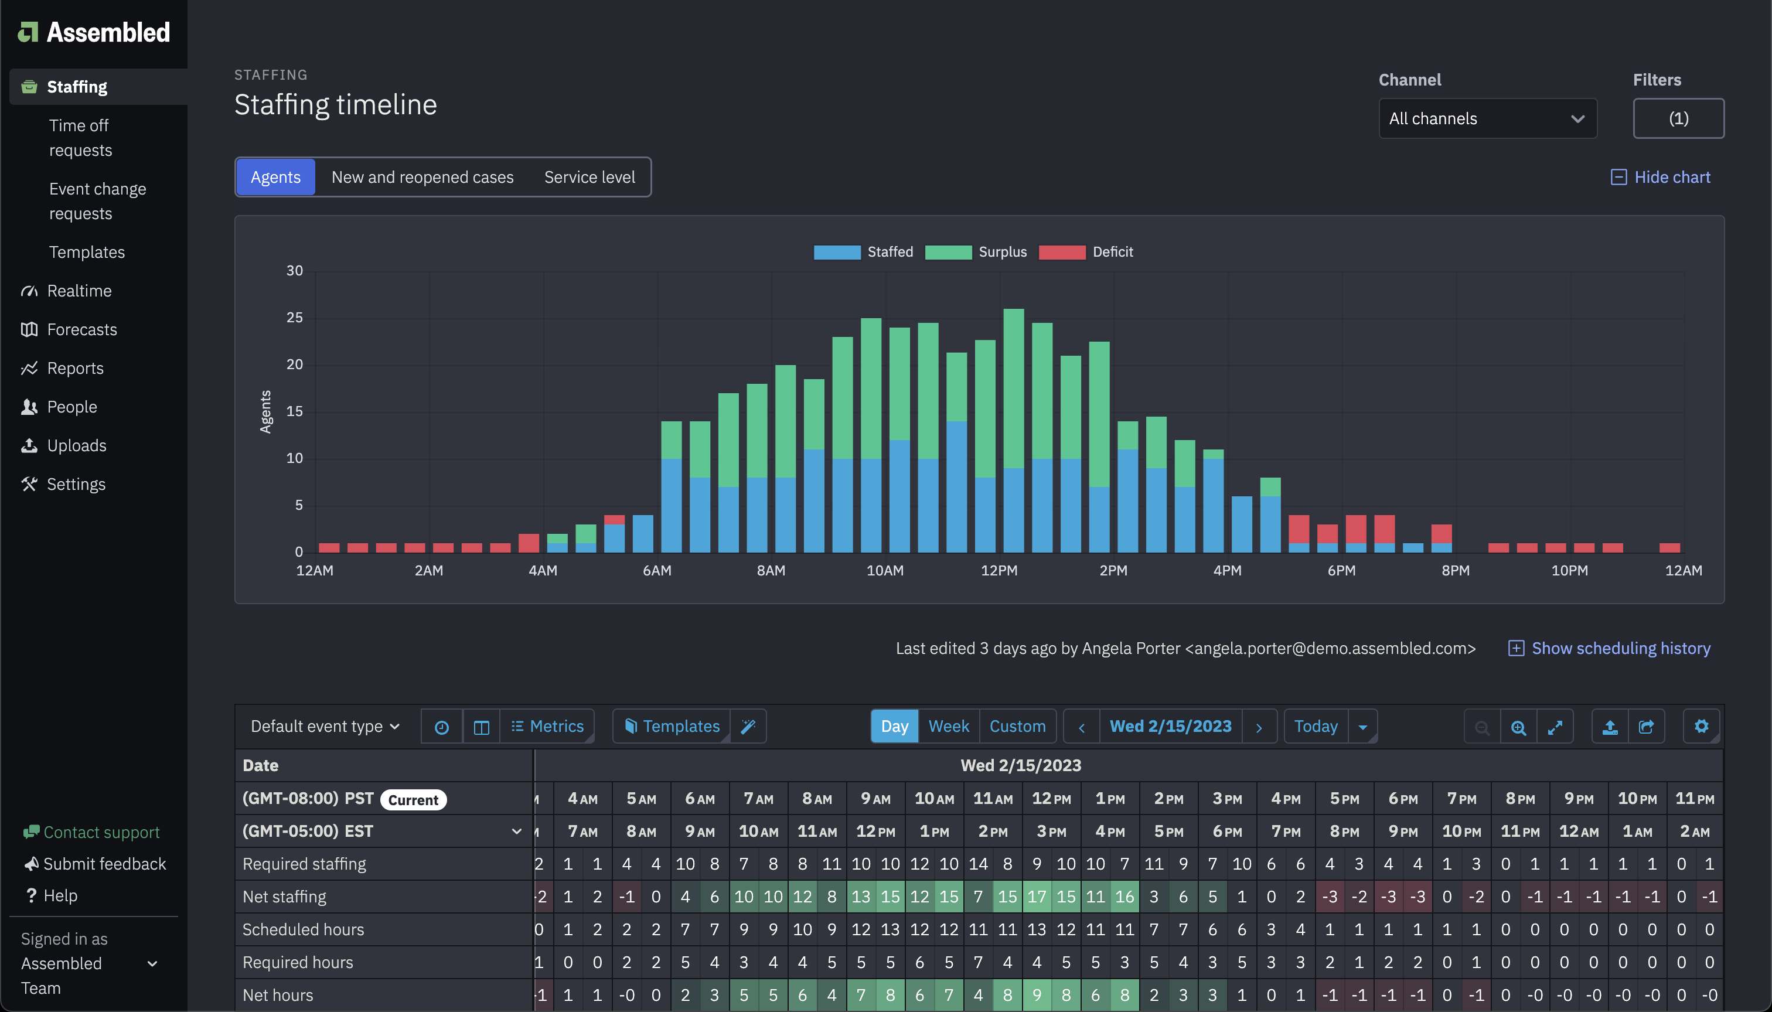Open People icon in sidebar
This screenshot has height=1012, width=1772.
click(x=29, y=407)
